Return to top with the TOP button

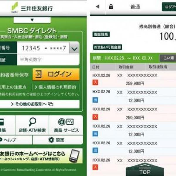pyautogui.click(x=145, y=170)
